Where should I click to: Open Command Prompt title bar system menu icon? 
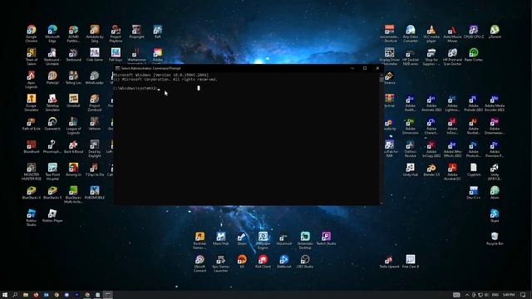(x=117, y=68)
